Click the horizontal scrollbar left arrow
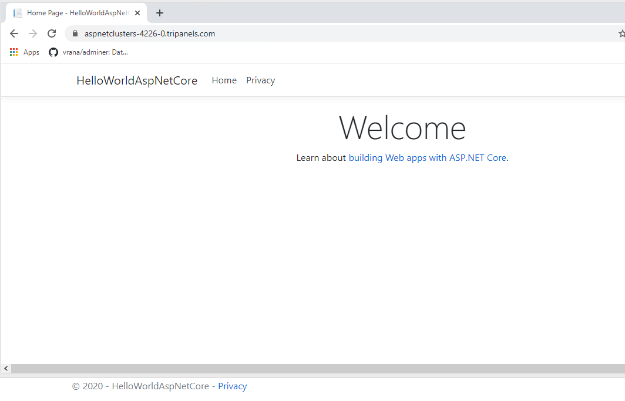This screenshot has width=625, height=401. pyautogui.click(x=6, y=368)
